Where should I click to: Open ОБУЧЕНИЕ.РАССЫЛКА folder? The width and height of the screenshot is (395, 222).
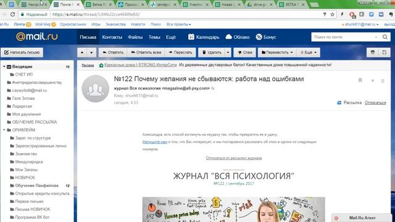point(35,122)
